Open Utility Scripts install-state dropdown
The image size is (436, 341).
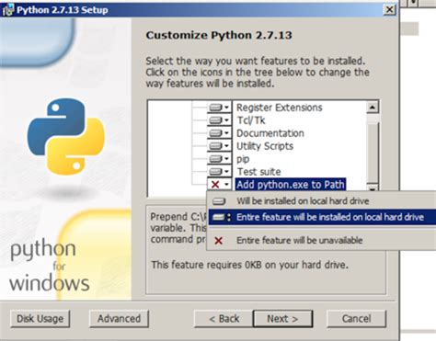[220, 146]
